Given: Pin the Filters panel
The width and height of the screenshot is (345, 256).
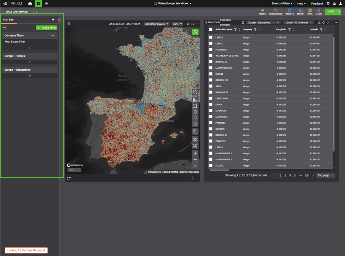Looking at the screenshot, I should click(53, 20).
